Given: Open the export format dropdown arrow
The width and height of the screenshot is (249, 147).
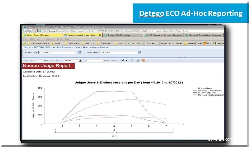Looking at the screenshot, I should coord(127,61).
